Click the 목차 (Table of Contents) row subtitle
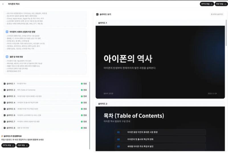This screenshot has height=153, width=228. pyautogui.click(x=26, y=90)
